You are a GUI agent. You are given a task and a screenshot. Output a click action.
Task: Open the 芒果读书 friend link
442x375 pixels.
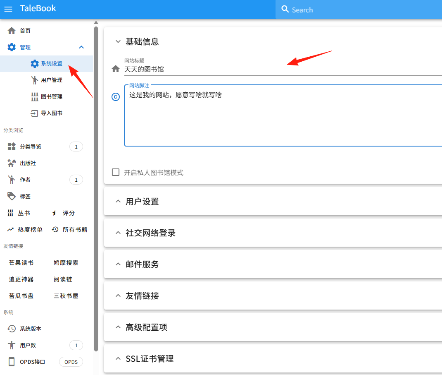pos(21,263)
